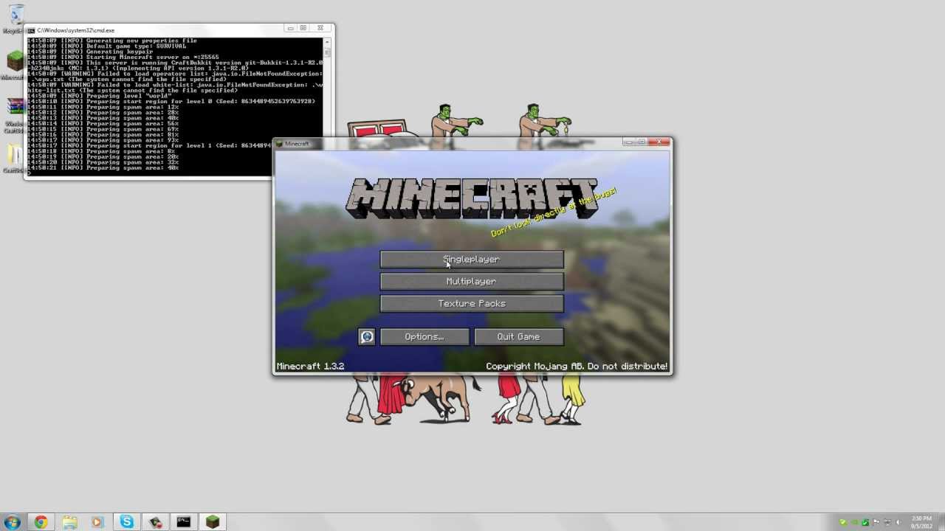The image size is (945, 531).
Task: Click the 'Starting Minecraft server' console line
Action: (123, 58)
